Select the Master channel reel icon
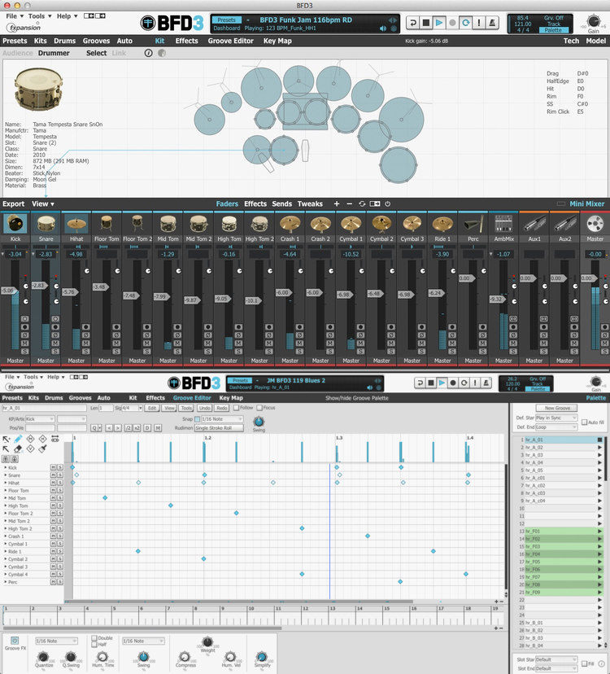Viewport: 610px width, 674px height. (595, 224)
